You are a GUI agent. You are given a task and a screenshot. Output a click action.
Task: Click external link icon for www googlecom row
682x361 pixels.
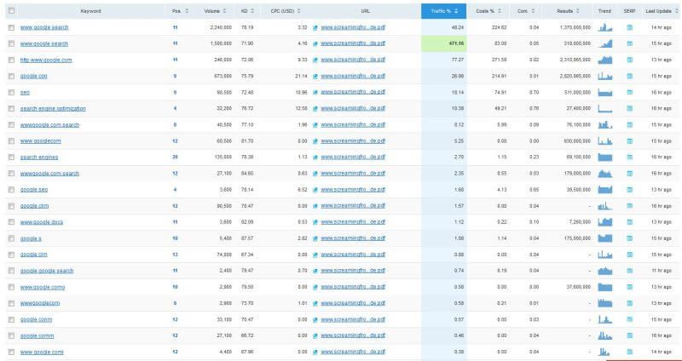click(315, 141)
